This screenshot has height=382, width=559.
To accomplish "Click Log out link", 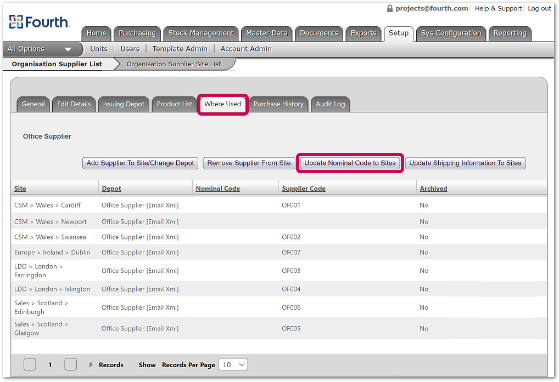I will (x=539, y=9).
